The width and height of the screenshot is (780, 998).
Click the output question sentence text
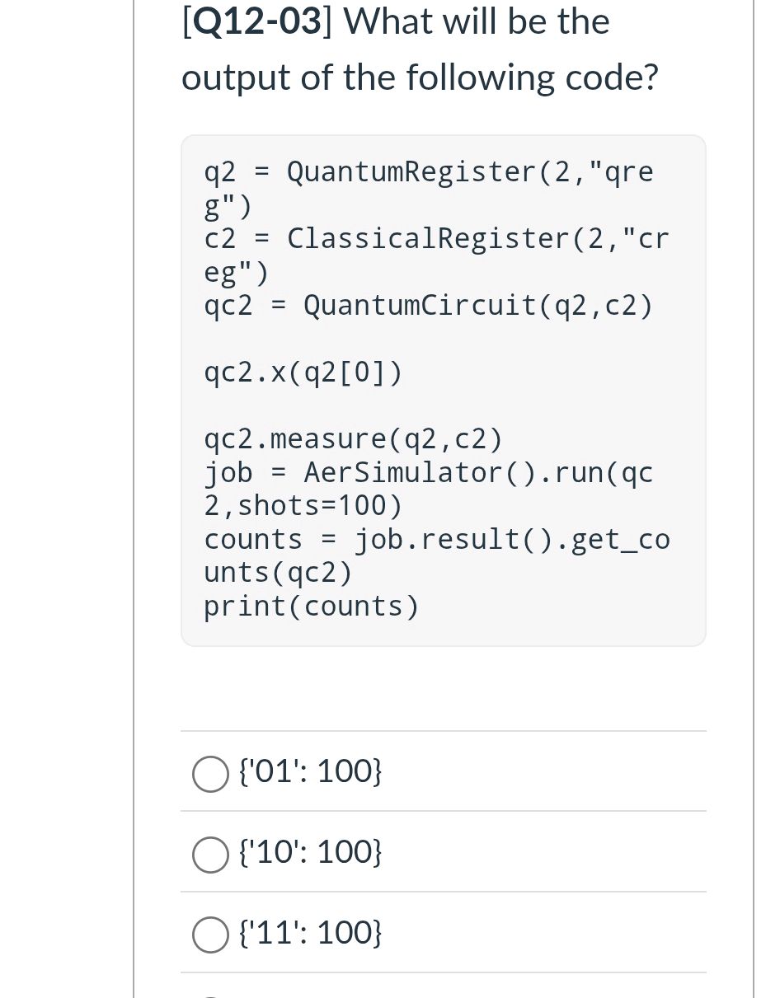coord(420,76)
